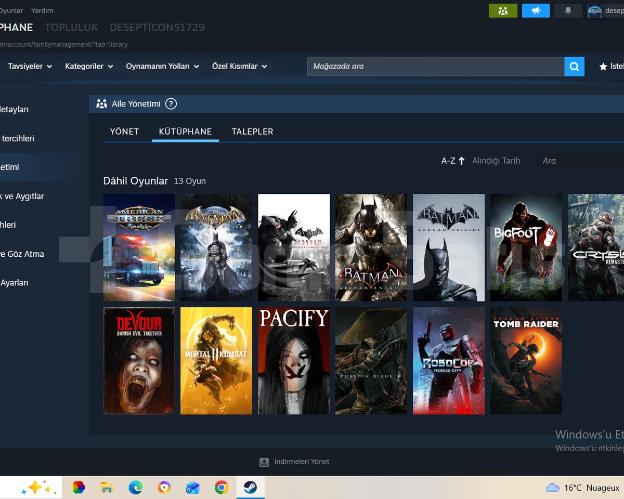This screenshot has height=499, width=624.
Task: Click the Aile Yönetimi help question mark
Action: click(x=171, y=104)
